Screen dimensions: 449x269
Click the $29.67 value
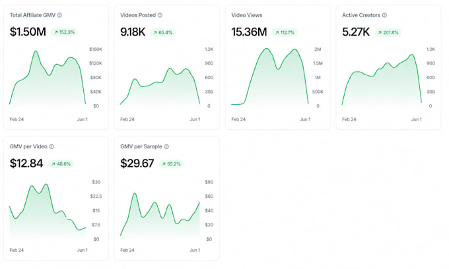point(137,164)
